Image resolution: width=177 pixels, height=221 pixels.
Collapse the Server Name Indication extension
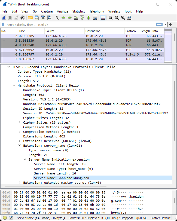pyautogui.click(x=25, y=159)
